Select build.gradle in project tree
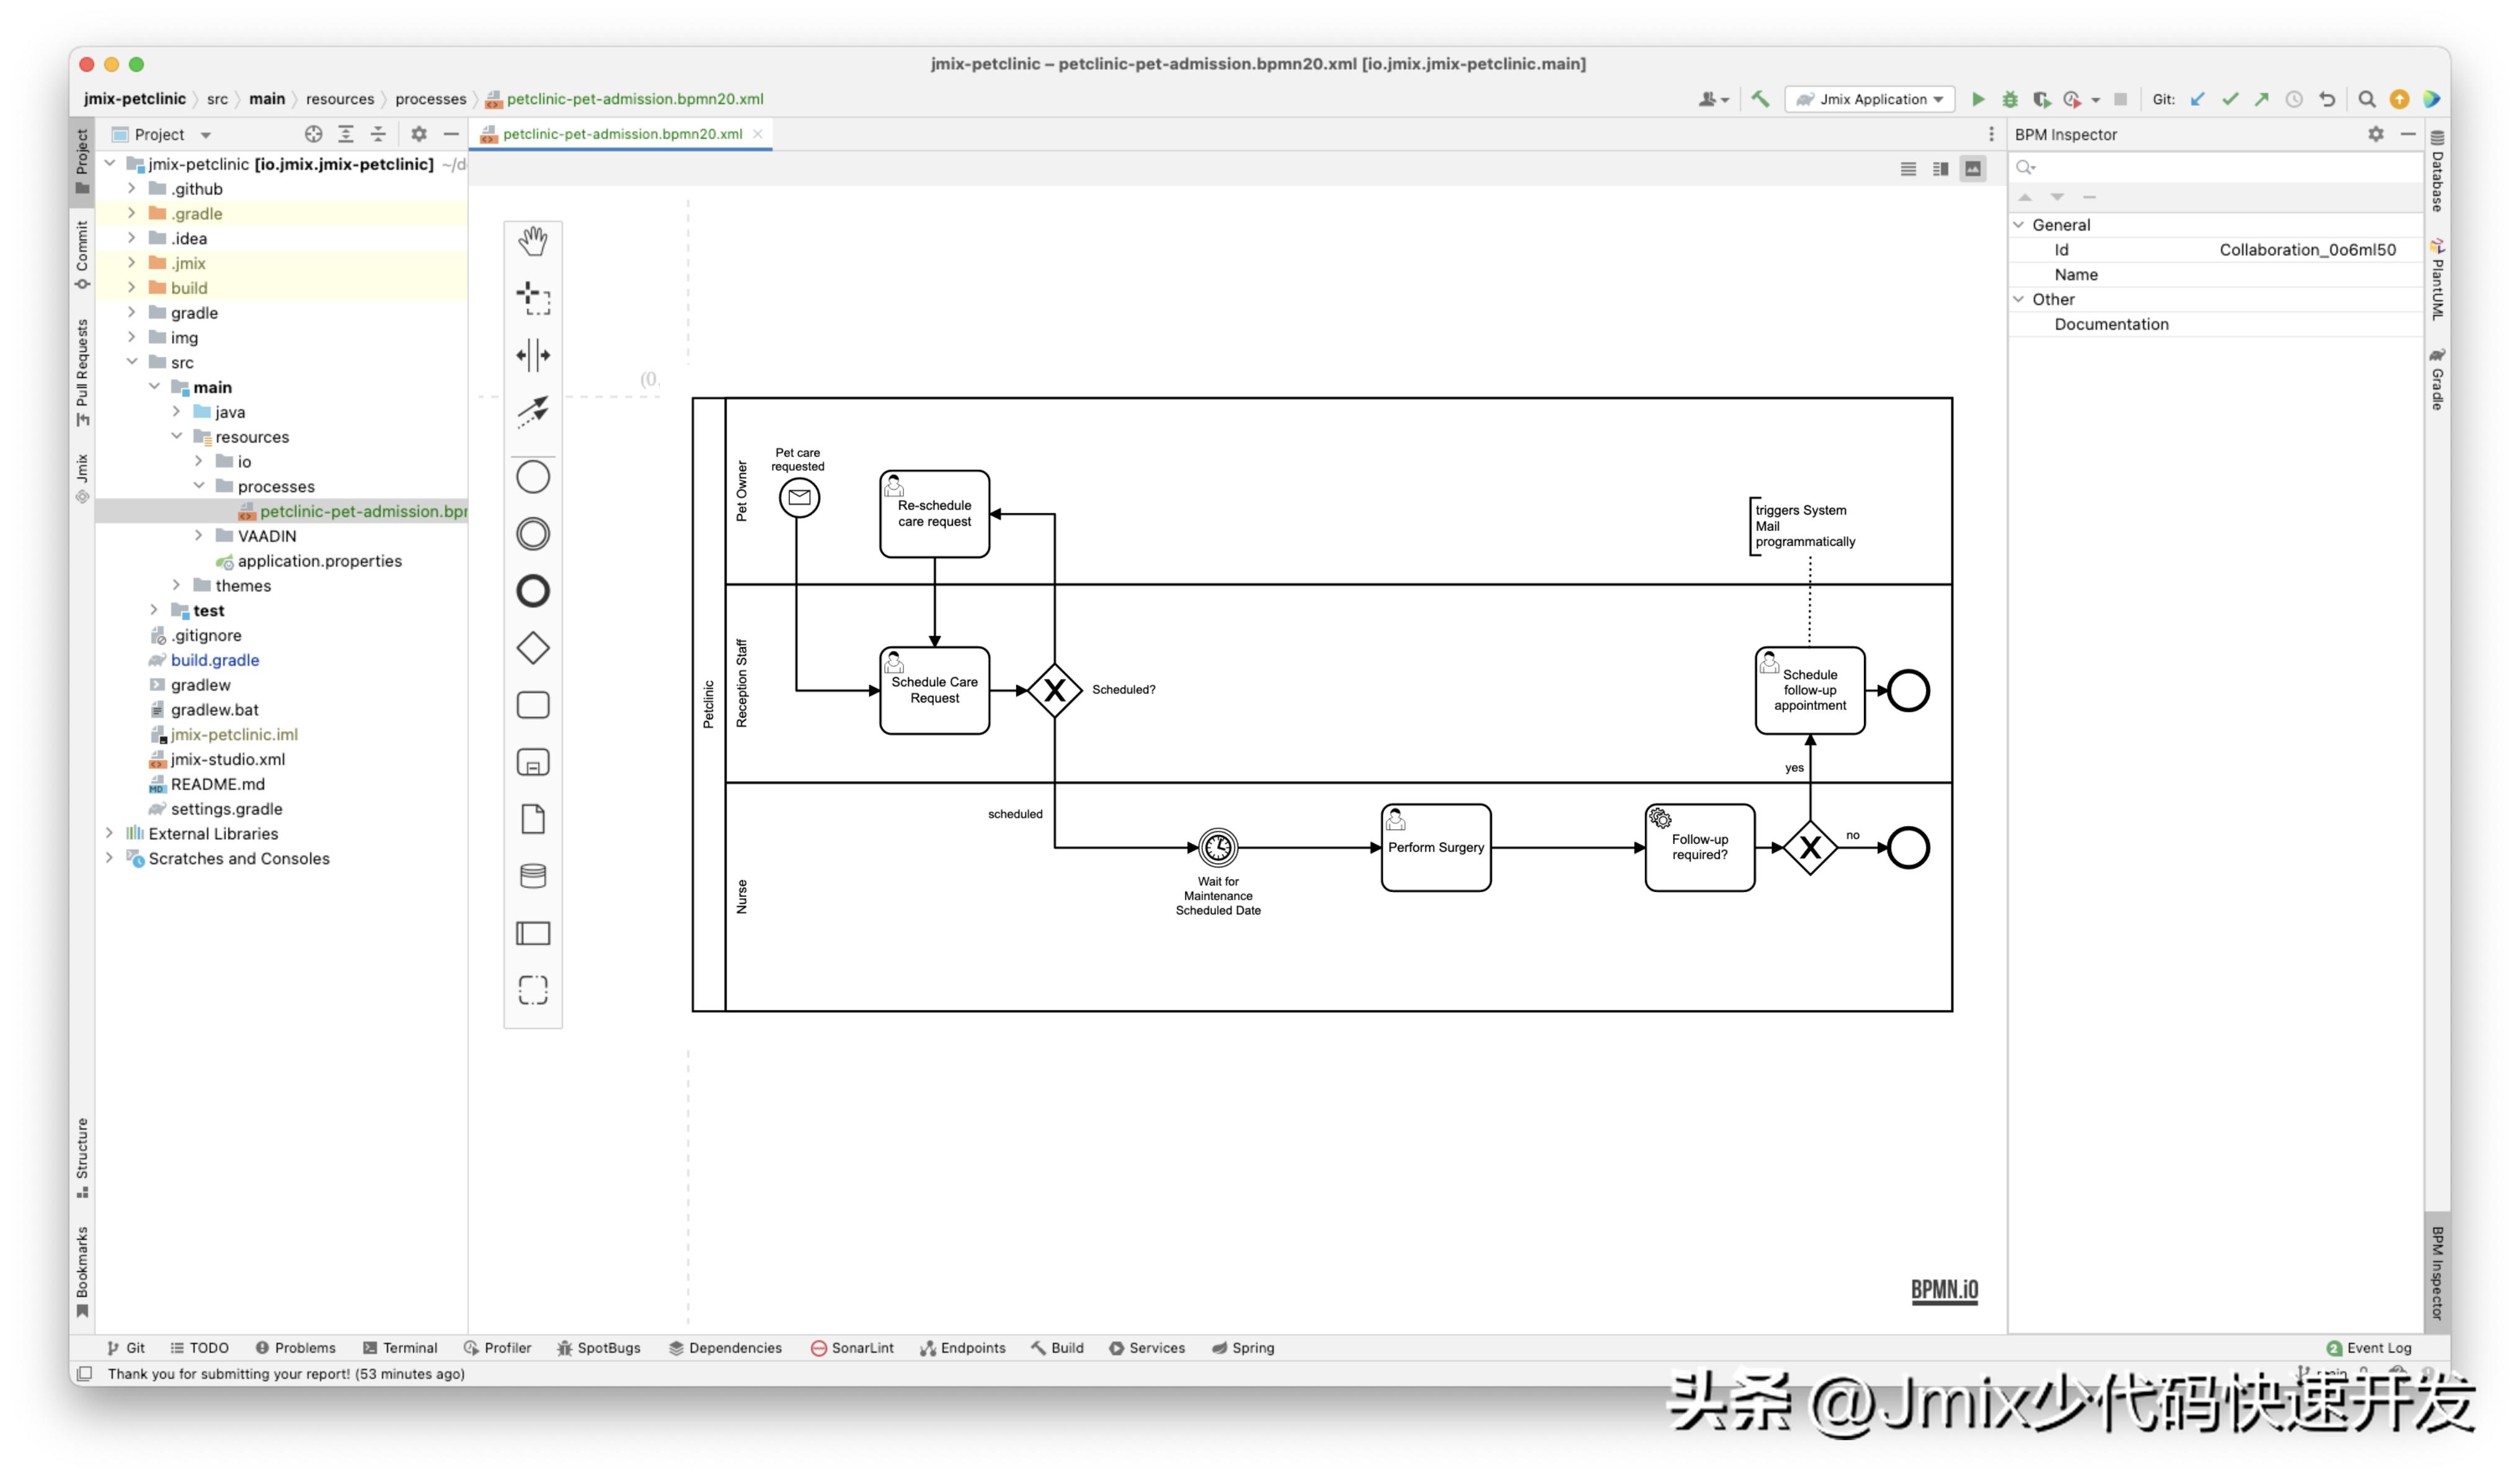This screenshot has width=2520, height=1478. click(x=215, y=660)
